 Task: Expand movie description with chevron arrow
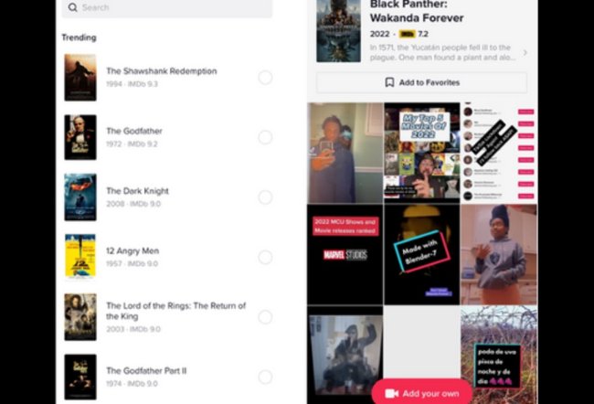pyautogui.click(x=525, y=53)
